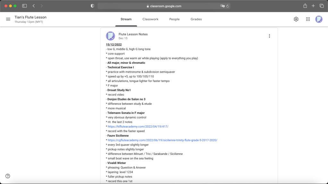The image size is (328, 184).
Task: Switch to the Classwork tab
Action: point(150,19)
